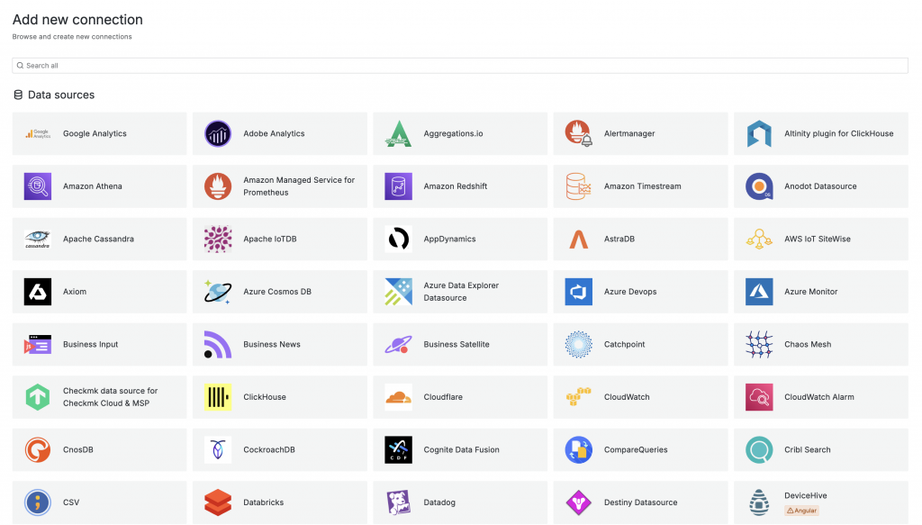The image size is (922, 525).
Task: Click the Cloudflare cloud icon
Action: pos(398,397)
